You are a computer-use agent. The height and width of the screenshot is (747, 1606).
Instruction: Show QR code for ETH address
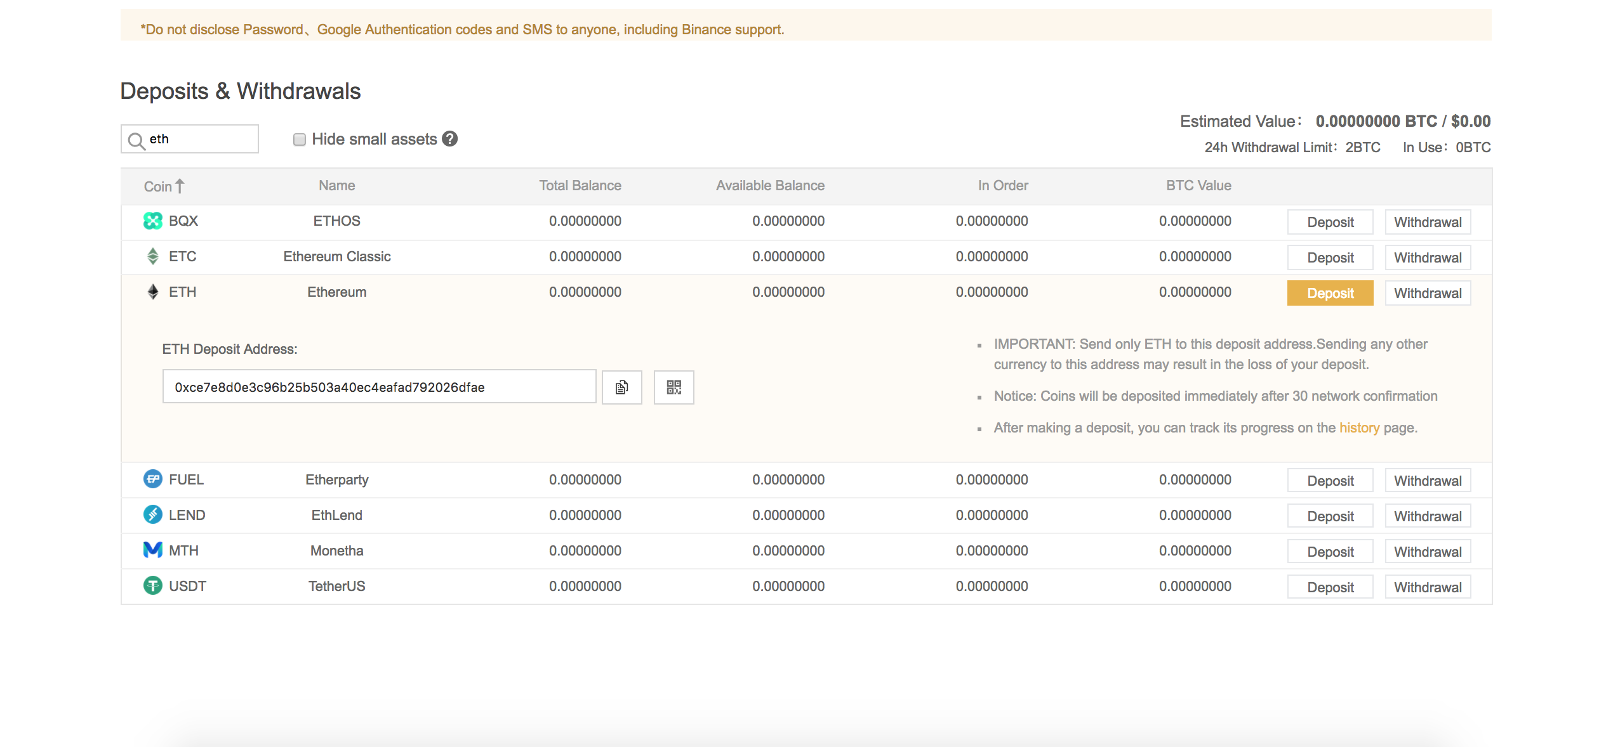674,387
